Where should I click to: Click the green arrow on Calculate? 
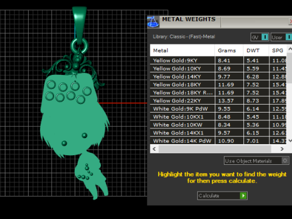point(243,196)
